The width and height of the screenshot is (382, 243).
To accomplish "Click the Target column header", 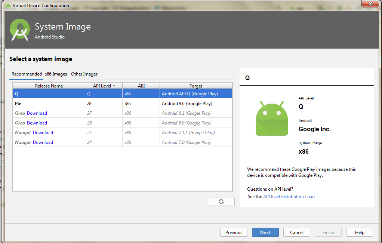I will point(196,86).
